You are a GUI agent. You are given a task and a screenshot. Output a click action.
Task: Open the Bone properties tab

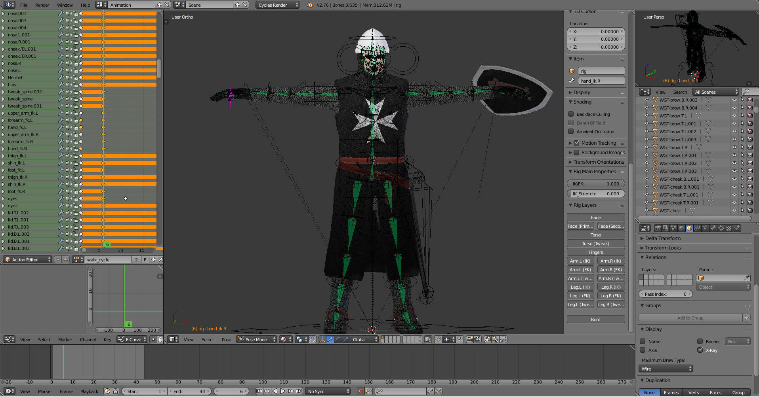(713, 228)
